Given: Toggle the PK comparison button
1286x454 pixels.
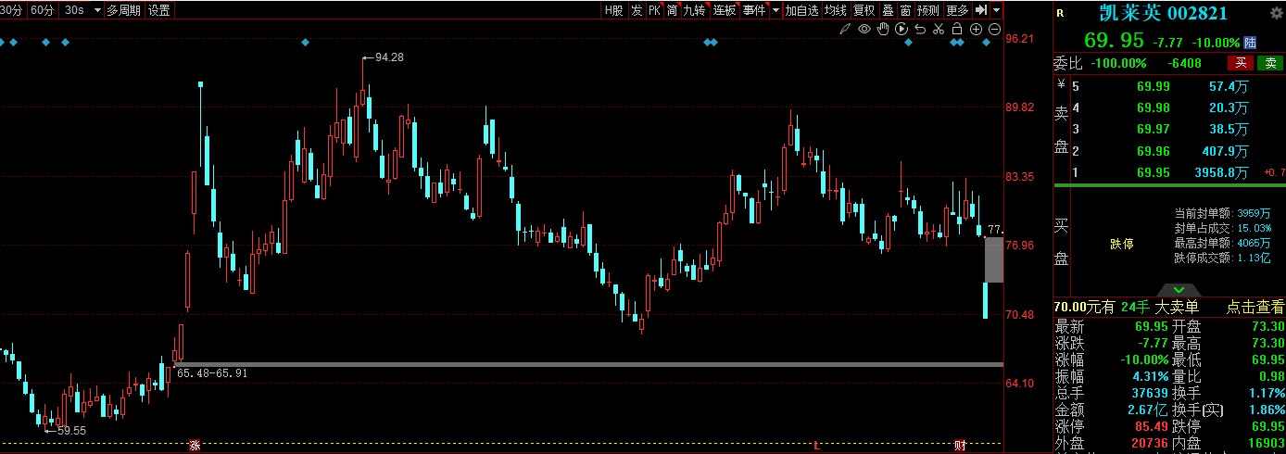Looking at the screenshot, I should click(654, 10).
